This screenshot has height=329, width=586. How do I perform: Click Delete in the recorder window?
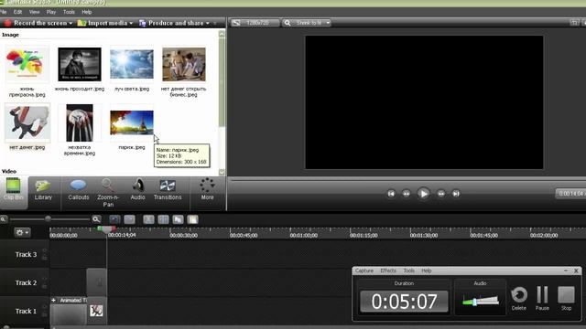[x=519, y=299]
